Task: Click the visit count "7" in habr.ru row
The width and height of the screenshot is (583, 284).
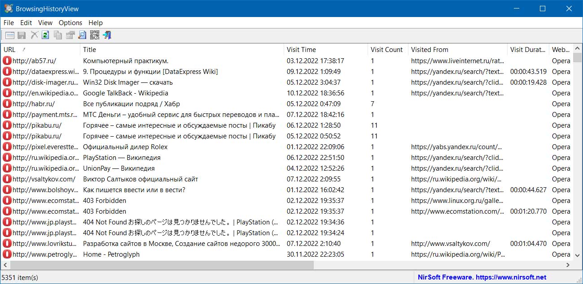Action: click(373, 103)
